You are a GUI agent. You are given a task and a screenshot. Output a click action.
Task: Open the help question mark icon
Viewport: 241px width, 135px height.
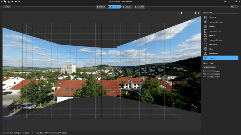click(x=228, y=1)
